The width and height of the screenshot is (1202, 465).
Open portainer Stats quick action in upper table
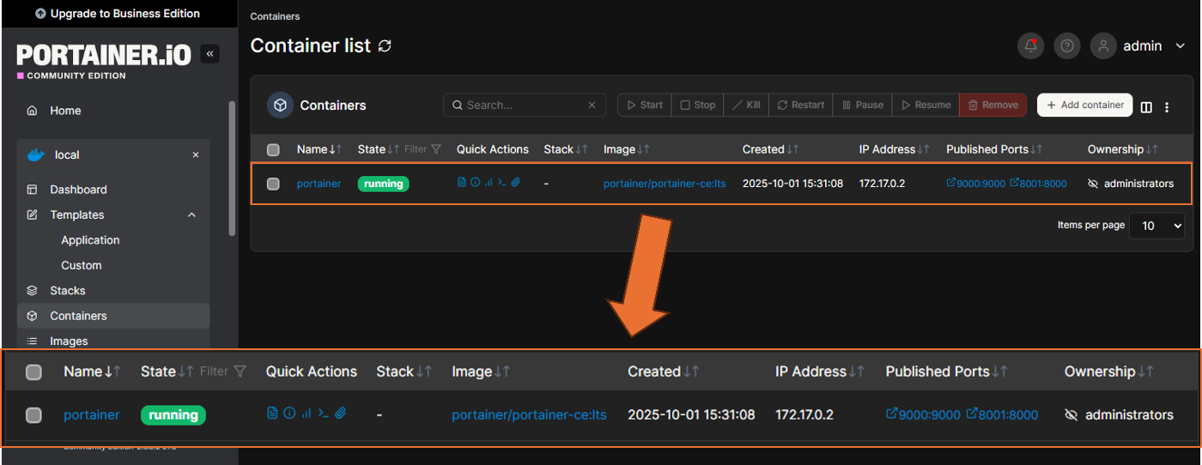coord(489,182)
